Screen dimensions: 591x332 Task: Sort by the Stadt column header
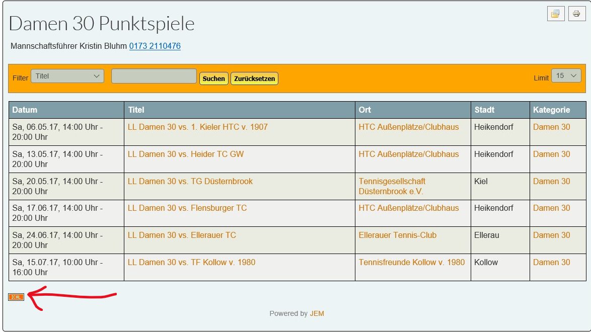pos(484,110)
